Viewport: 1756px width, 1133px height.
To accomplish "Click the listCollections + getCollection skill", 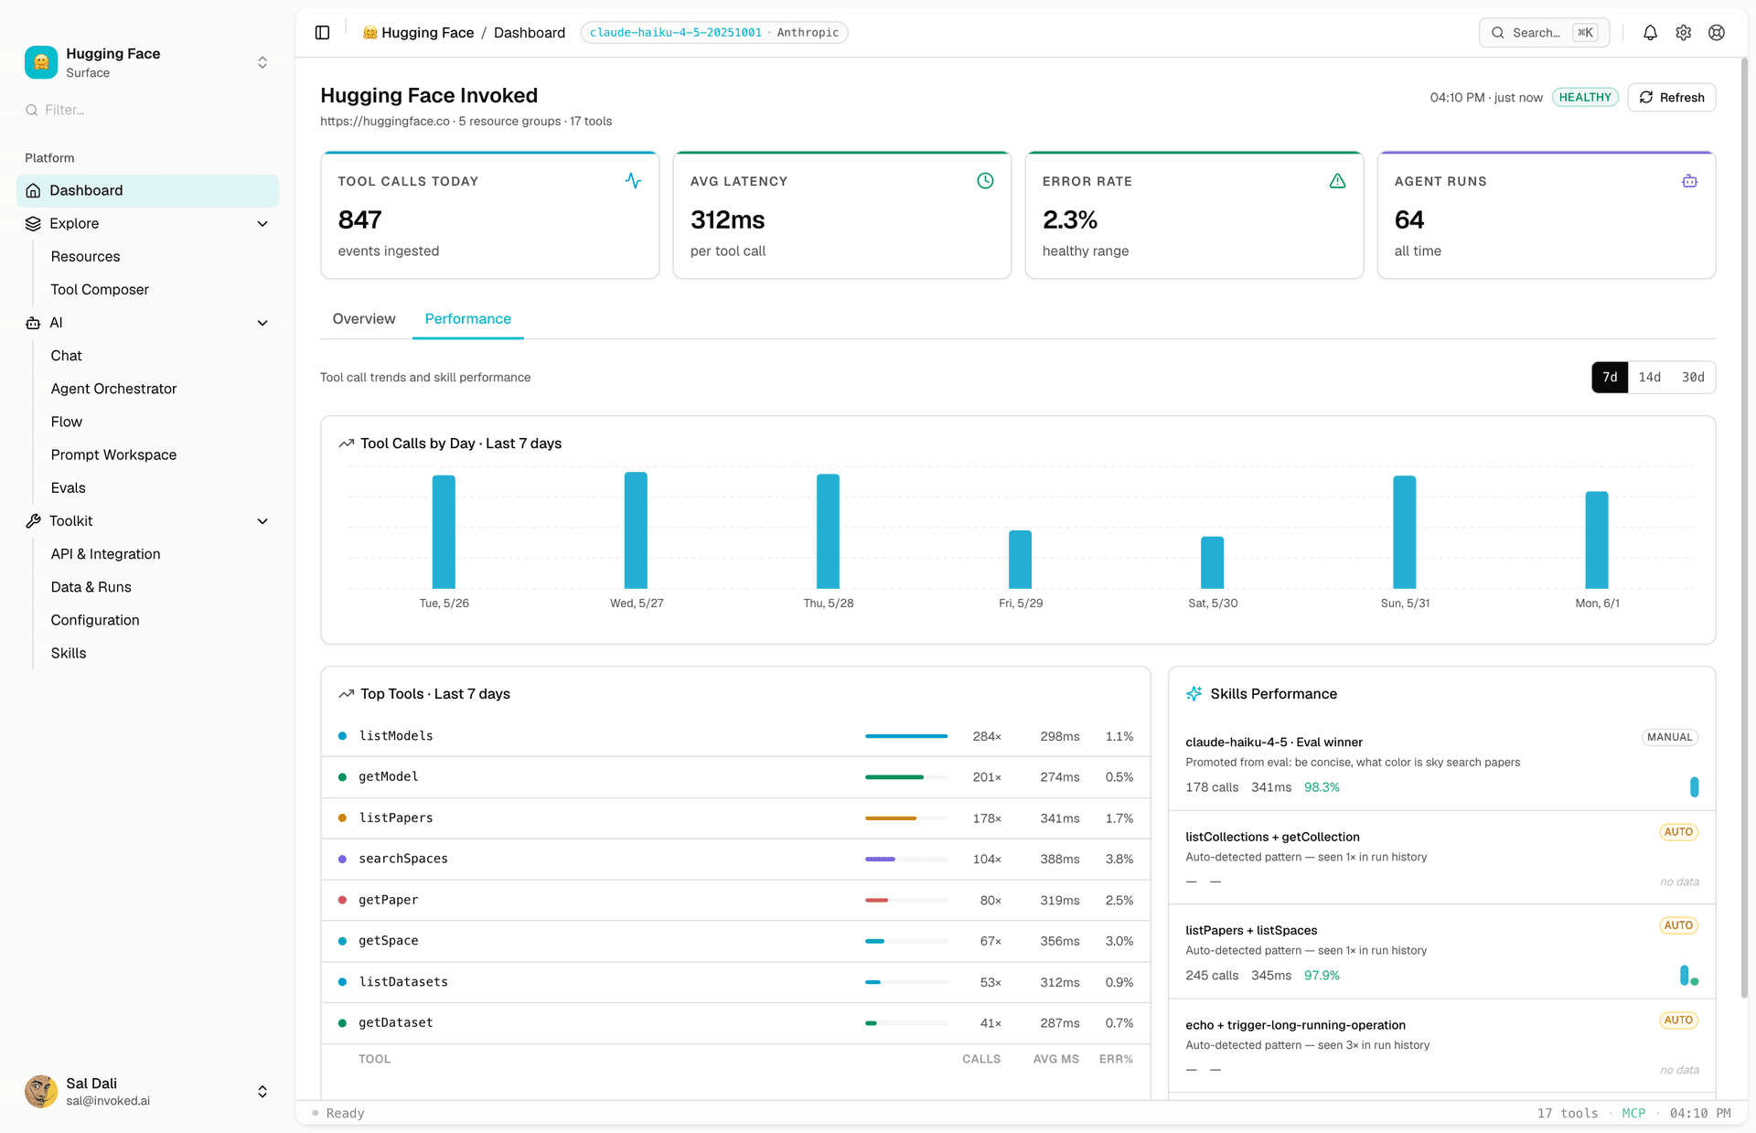I will 1272,837.
